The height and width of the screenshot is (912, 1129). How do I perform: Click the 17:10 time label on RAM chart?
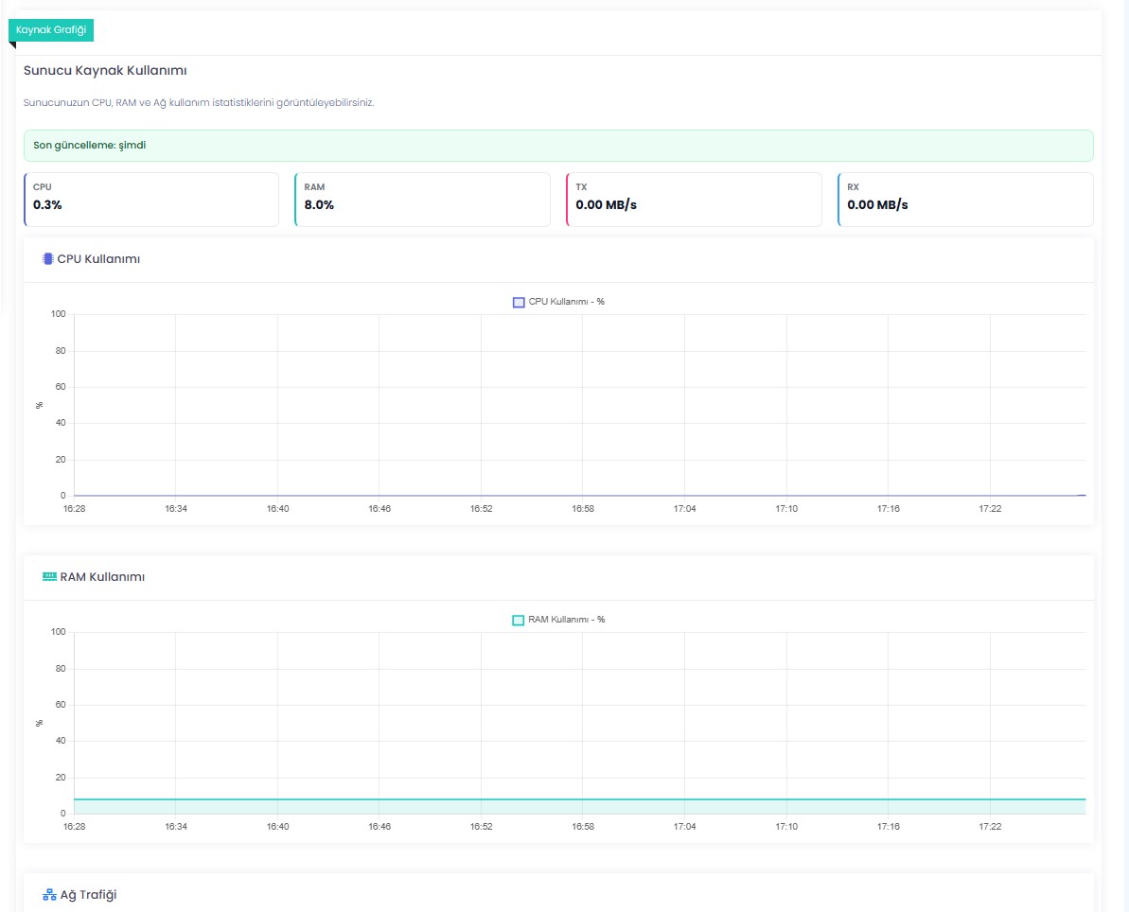point(786,826)
